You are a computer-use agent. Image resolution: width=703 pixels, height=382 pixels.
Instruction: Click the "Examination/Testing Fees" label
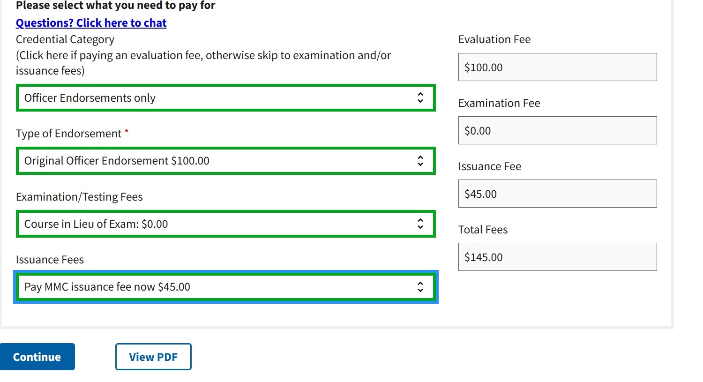(x=79, y=197)
